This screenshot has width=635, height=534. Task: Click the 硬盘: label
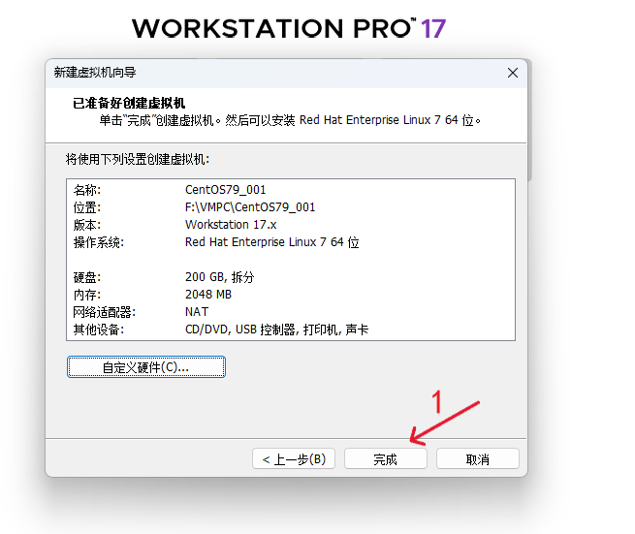pyautogui.click(x=87, y=277)
